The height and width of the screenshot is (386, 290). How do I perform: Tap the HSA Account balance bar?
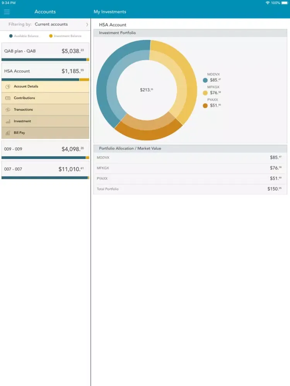[45, 80]
